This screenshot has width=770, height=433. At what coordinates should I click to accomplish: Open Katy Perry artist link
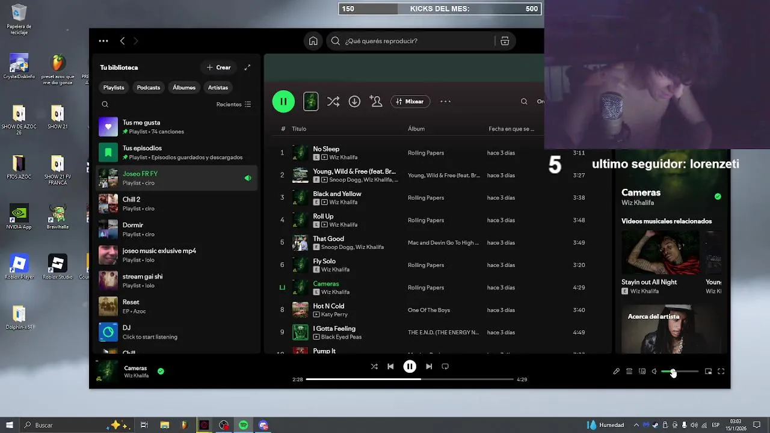click(x=334, y=315)
